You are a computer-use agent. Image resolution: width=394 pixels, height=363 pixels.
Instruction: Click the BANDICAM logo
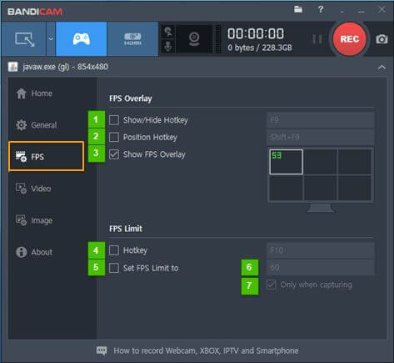point(35,12)
